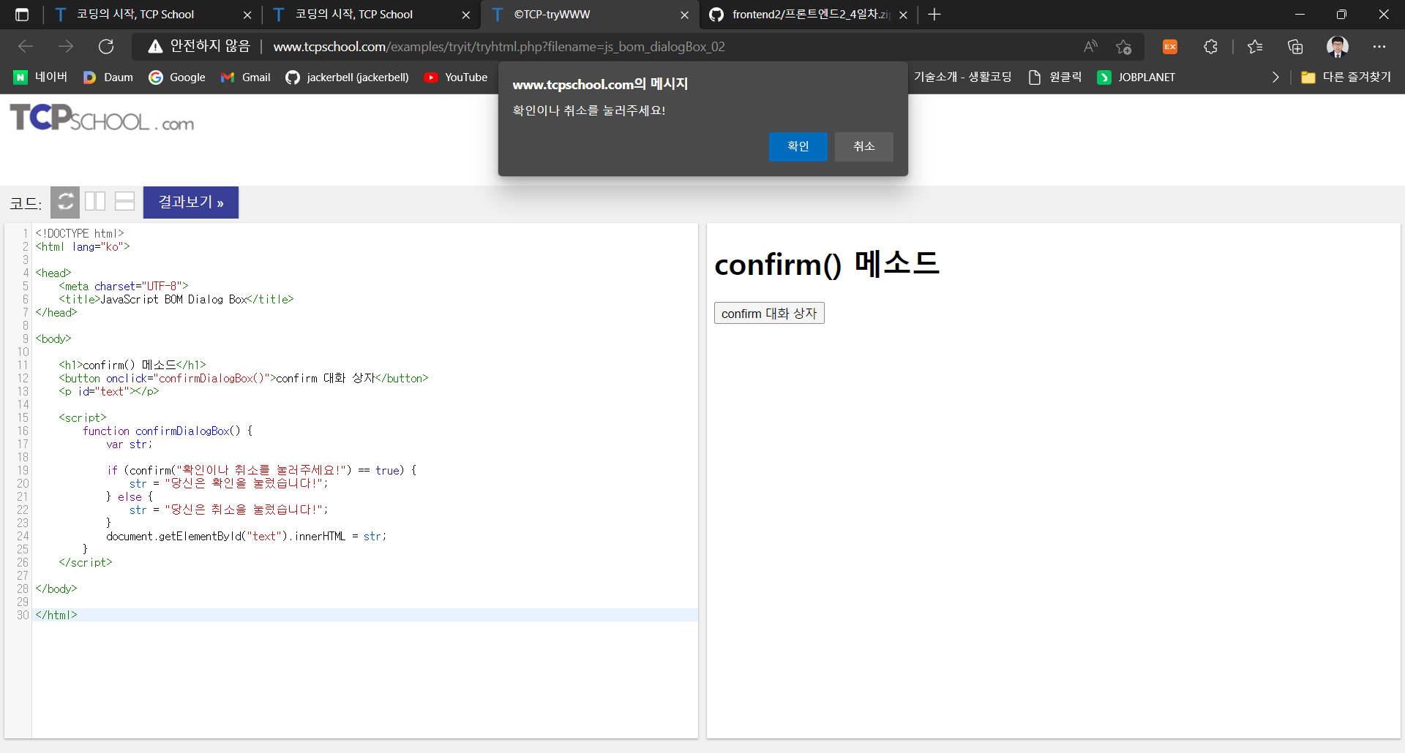Screen dimensions: 1405x753
Task: Open the tab actions menu icon
Action: 22,15
